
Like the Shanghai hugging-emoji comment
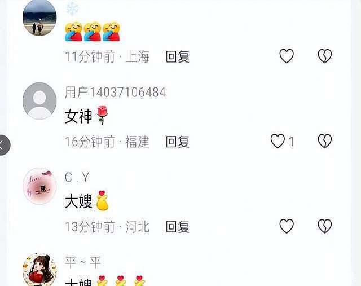(x=287, y=56)
